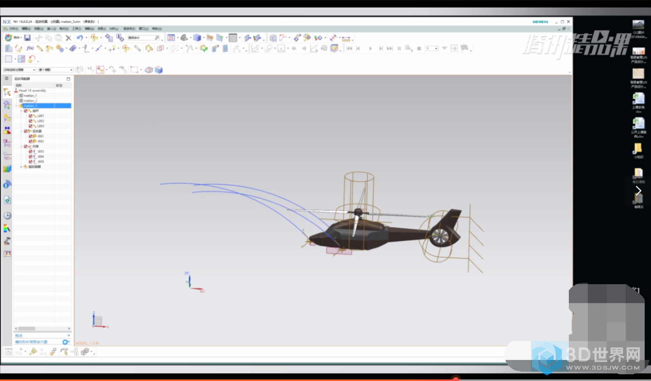Click the command finder search field
651x381 pixels.
[x=144, y=37]
